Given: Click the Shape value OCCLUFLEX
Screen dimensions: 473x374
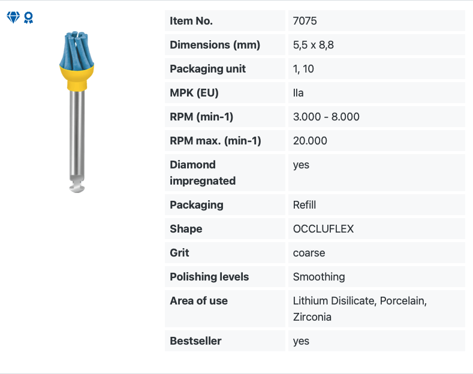Looking at the screenshot, I should [x=323, y=229].
